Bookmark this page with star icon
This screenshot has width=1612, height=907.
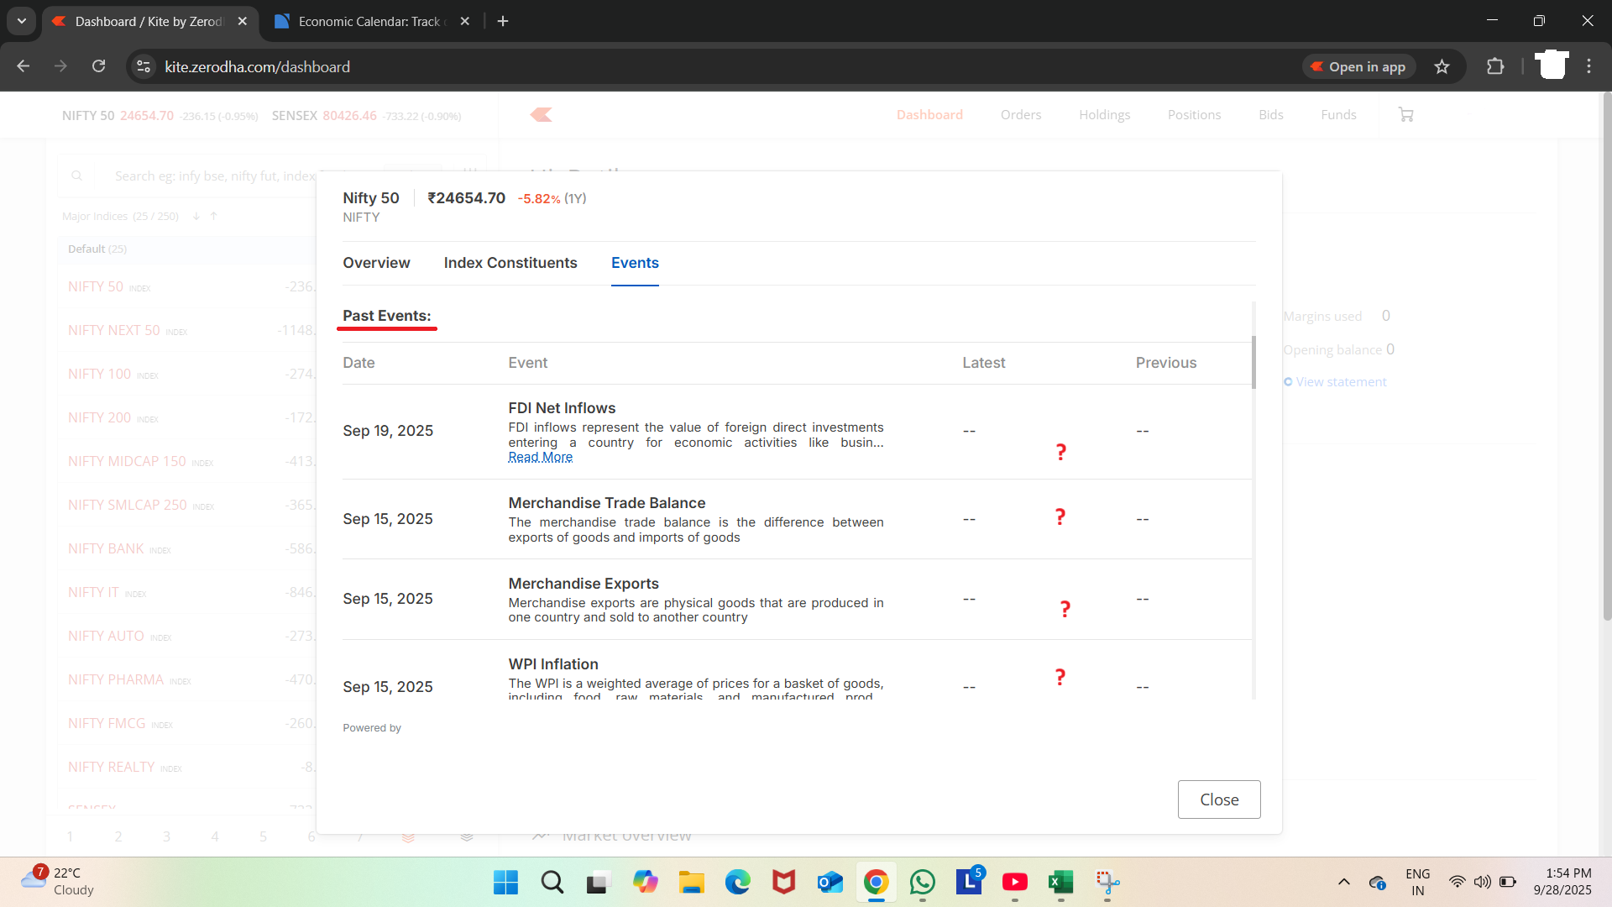tap(1442, 67)
